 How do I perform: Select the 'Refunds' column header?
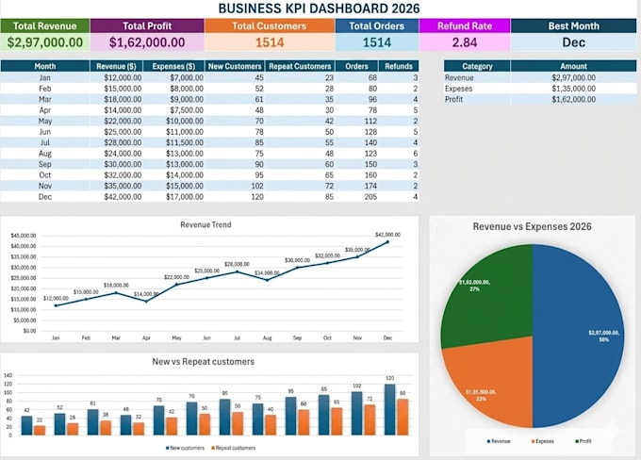coord(399,66)
